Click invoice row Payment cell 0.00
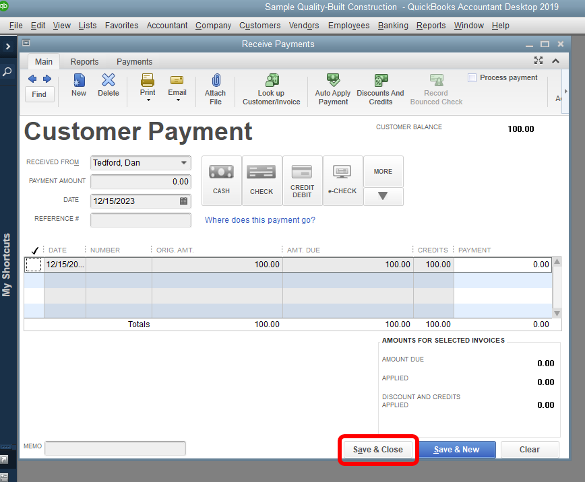Viewport: 585px width, 482px height. [503, 265]
